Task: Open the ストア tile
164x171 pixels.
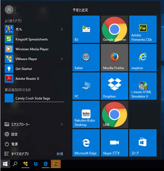Action: (143, 143)
